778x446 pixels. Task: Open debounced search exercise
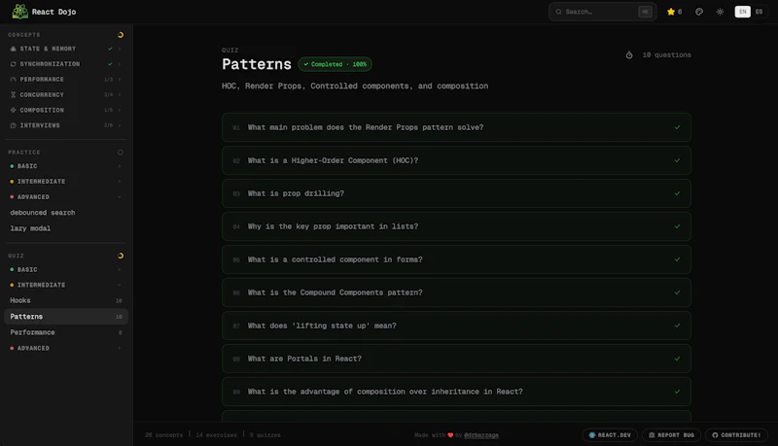[x=66, y=213]
